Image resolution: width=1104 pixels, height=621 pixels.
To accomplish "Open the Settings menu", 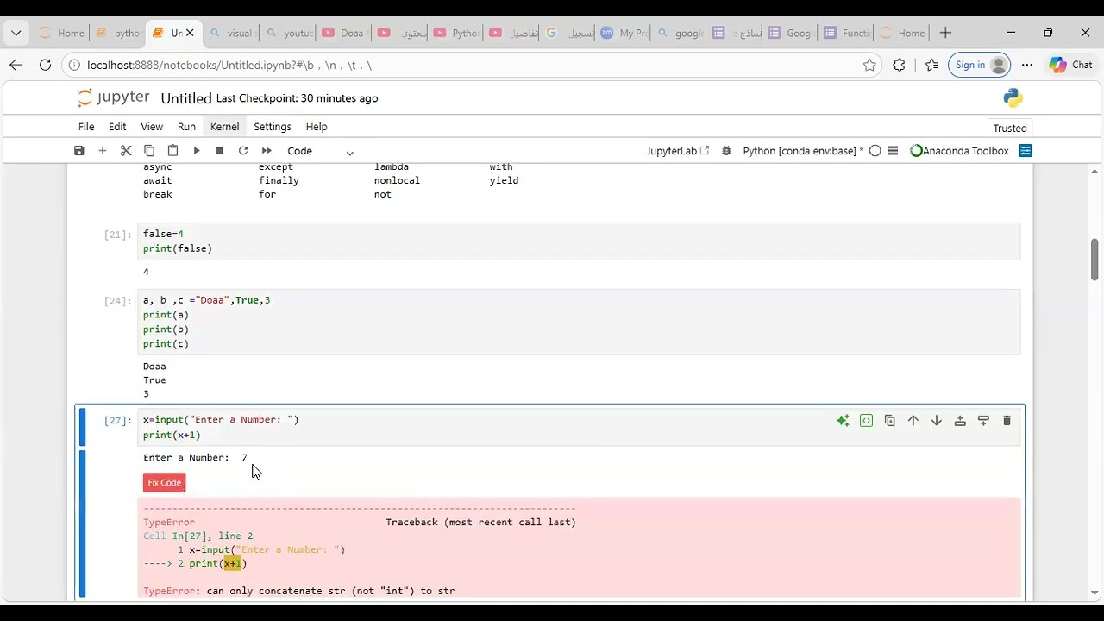I will point(273,127).
